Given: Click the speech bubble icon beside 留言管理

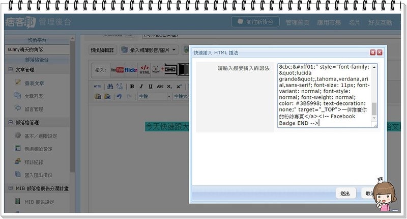Looking at the screenshot, I should pyautogui.click(x=18, y=108).
